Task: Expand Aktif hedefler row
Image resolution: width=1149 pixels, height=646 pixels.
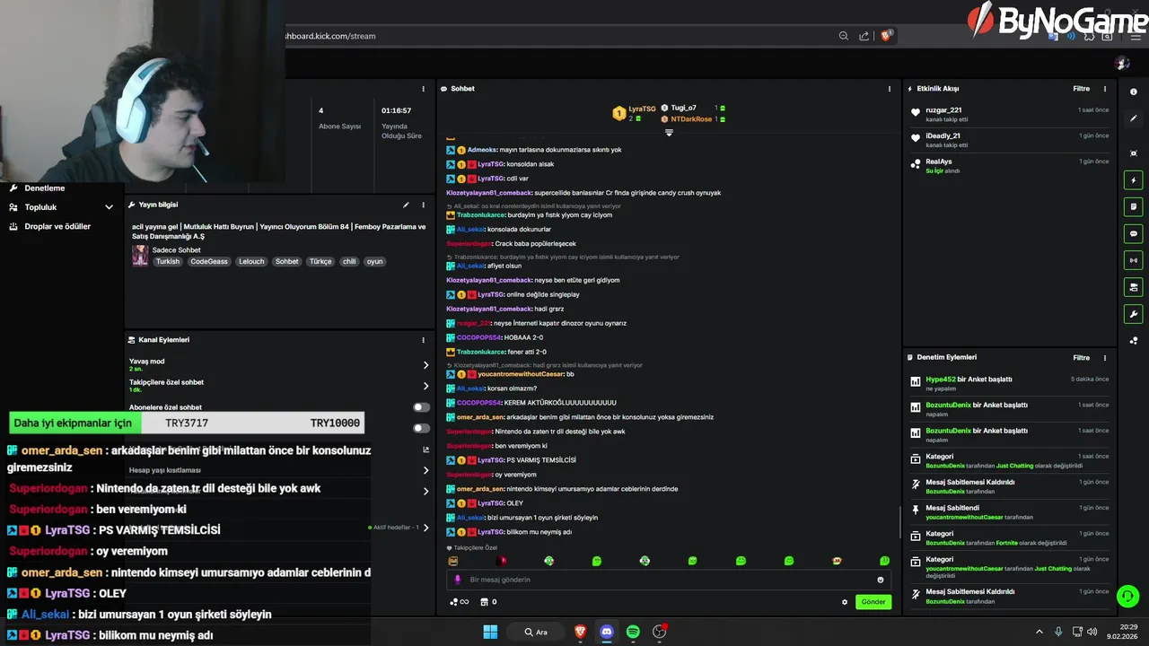Action: [425, 528]
